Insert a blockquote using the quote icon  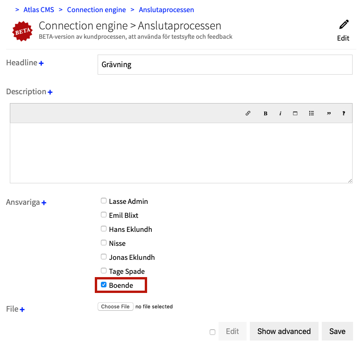tap(329, 113)
